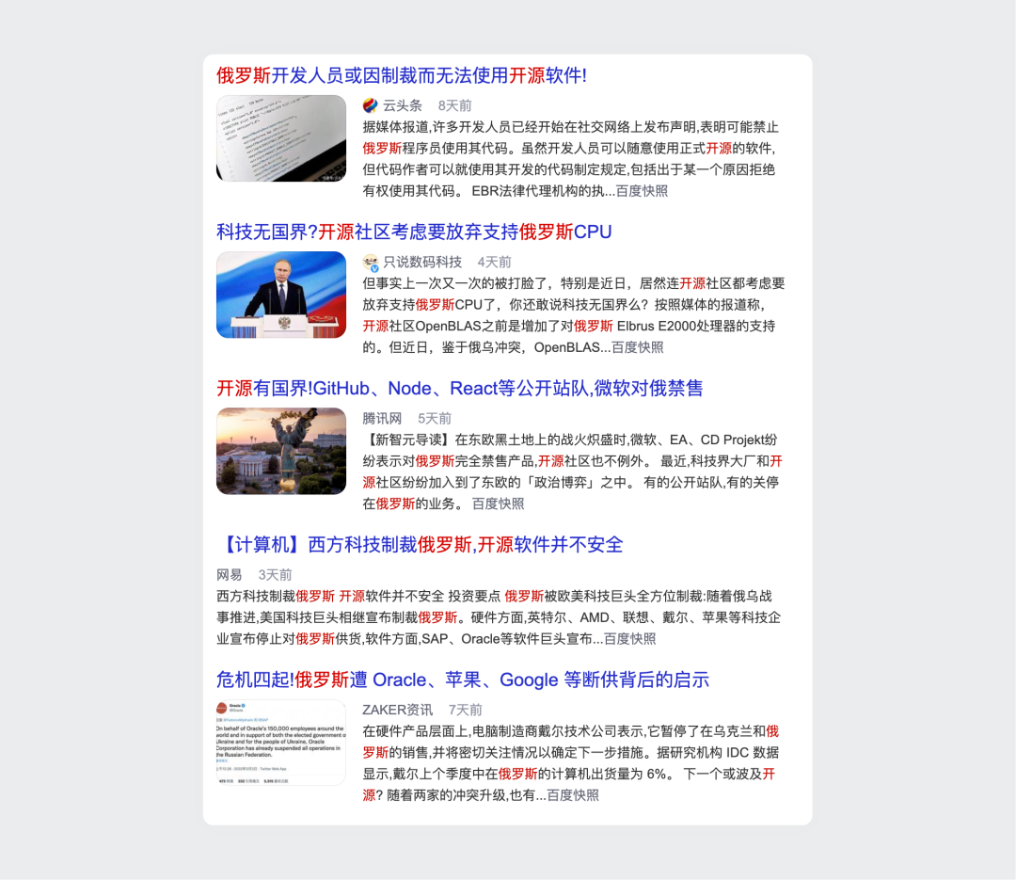
Task: Open 百度快照 for the OpenBLAS article
Action: coord(638,347)
